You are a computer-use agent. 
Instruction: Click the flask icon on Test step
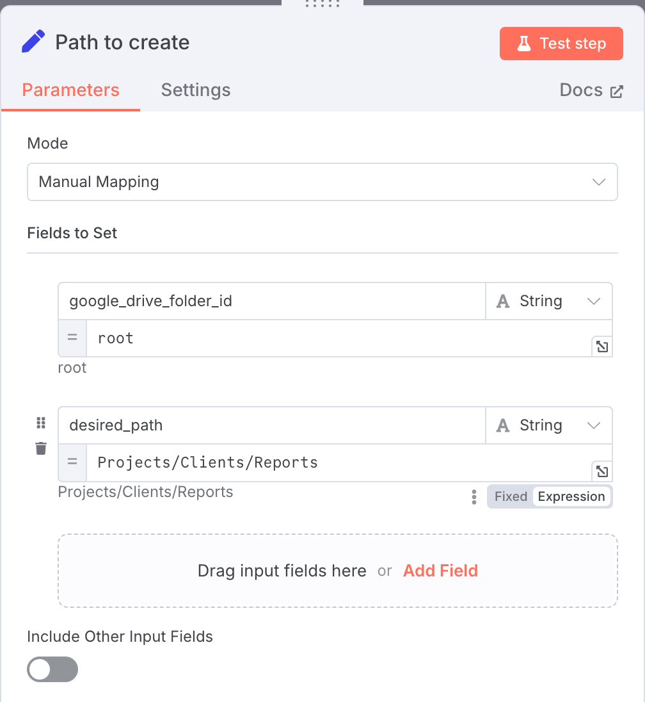[x=524, y=44]
